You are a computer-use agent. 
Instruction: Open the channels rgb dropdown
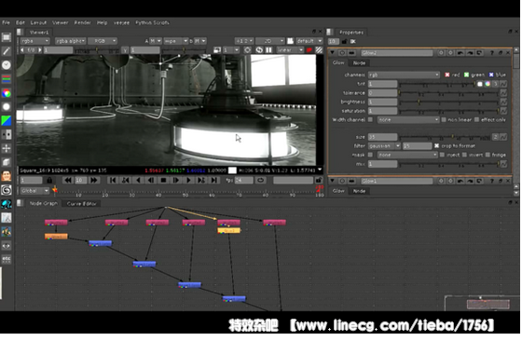tap(404, 75)
